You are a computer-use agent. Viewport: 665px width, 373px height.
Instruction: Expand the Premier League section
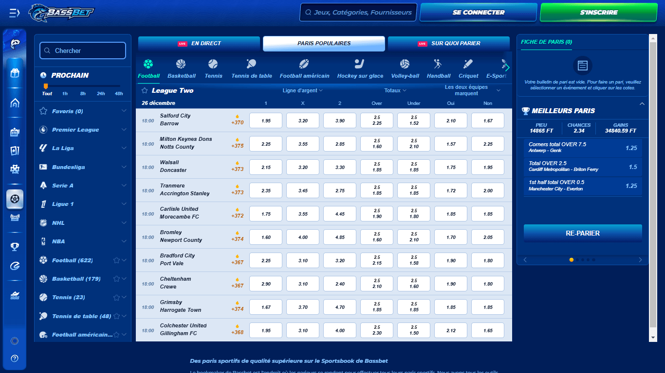(x=83, y=130)
